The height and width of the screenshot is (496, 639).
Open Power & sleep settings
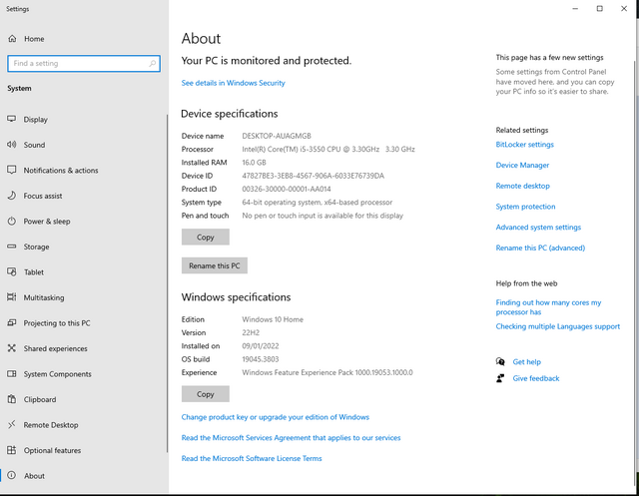point(84,222)
